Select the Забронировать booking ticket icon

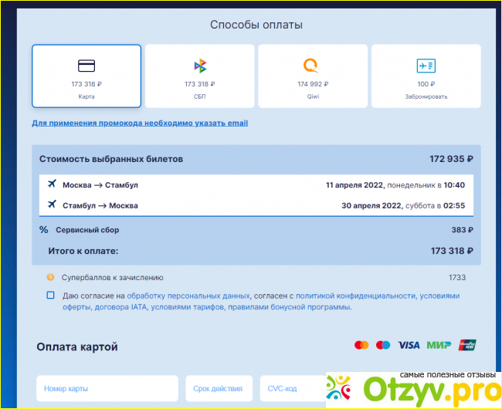coord(426,66)
